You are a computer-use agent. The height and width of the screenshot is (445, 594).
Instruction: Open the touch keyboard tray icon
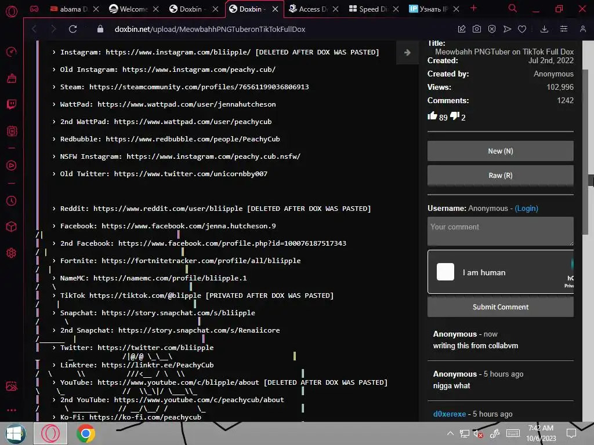513,433
